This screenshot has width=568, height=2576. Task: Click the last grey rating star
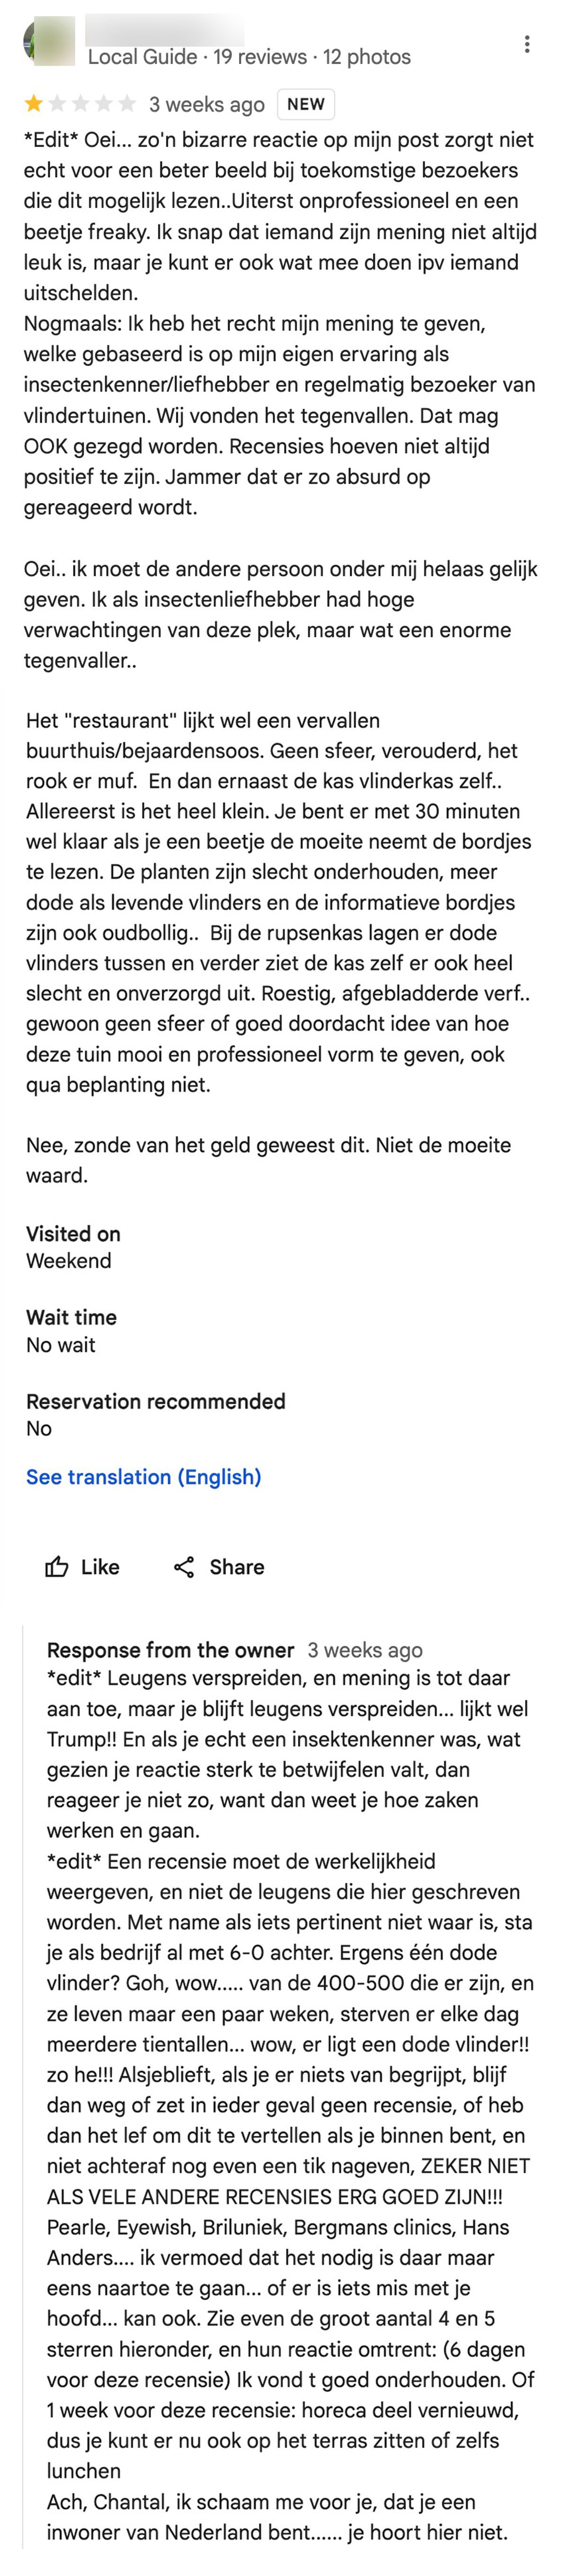[127, 104]
